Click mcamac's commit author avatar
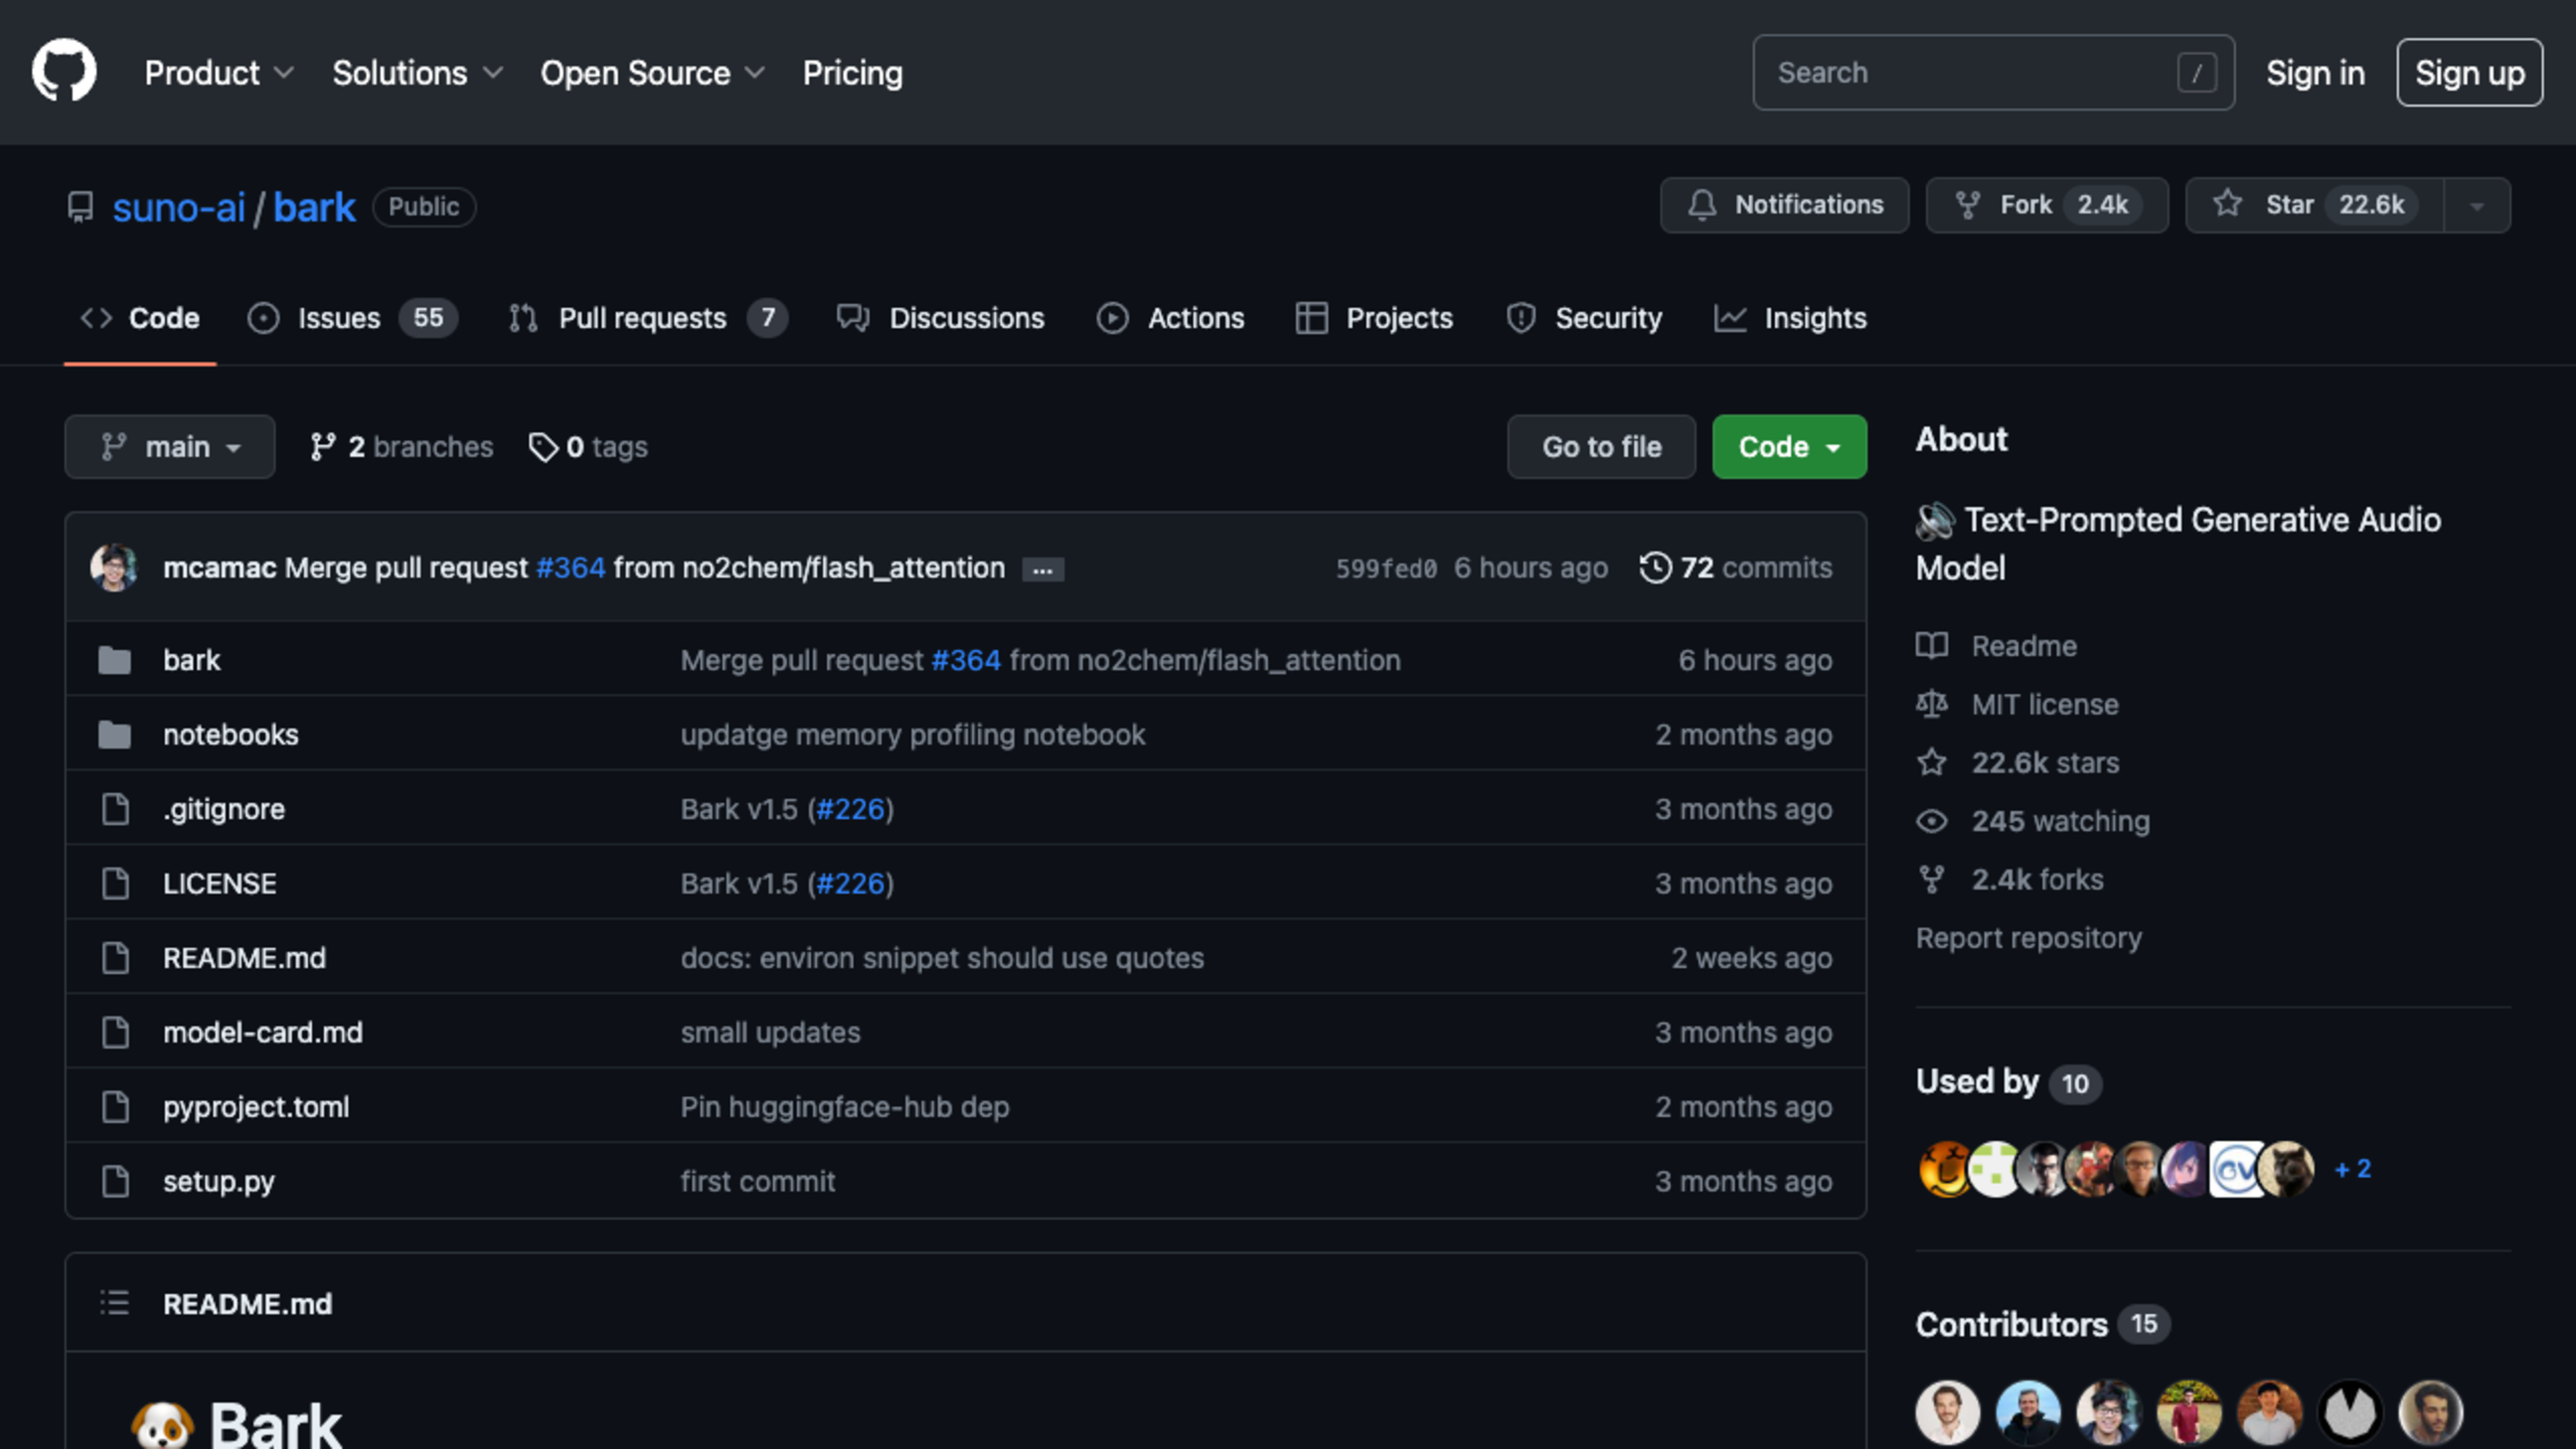Image resolution: width=2576 pixels, height=1449 pixels. (x=114, y=568)
